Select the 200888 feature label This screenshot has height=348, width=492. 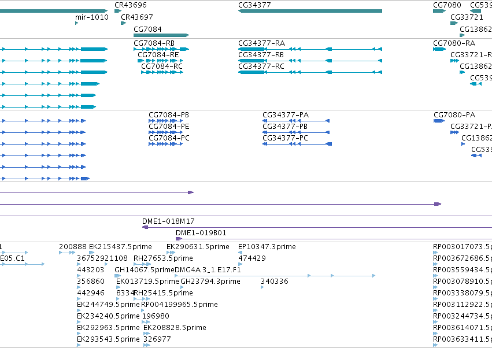tap(73, 247)
